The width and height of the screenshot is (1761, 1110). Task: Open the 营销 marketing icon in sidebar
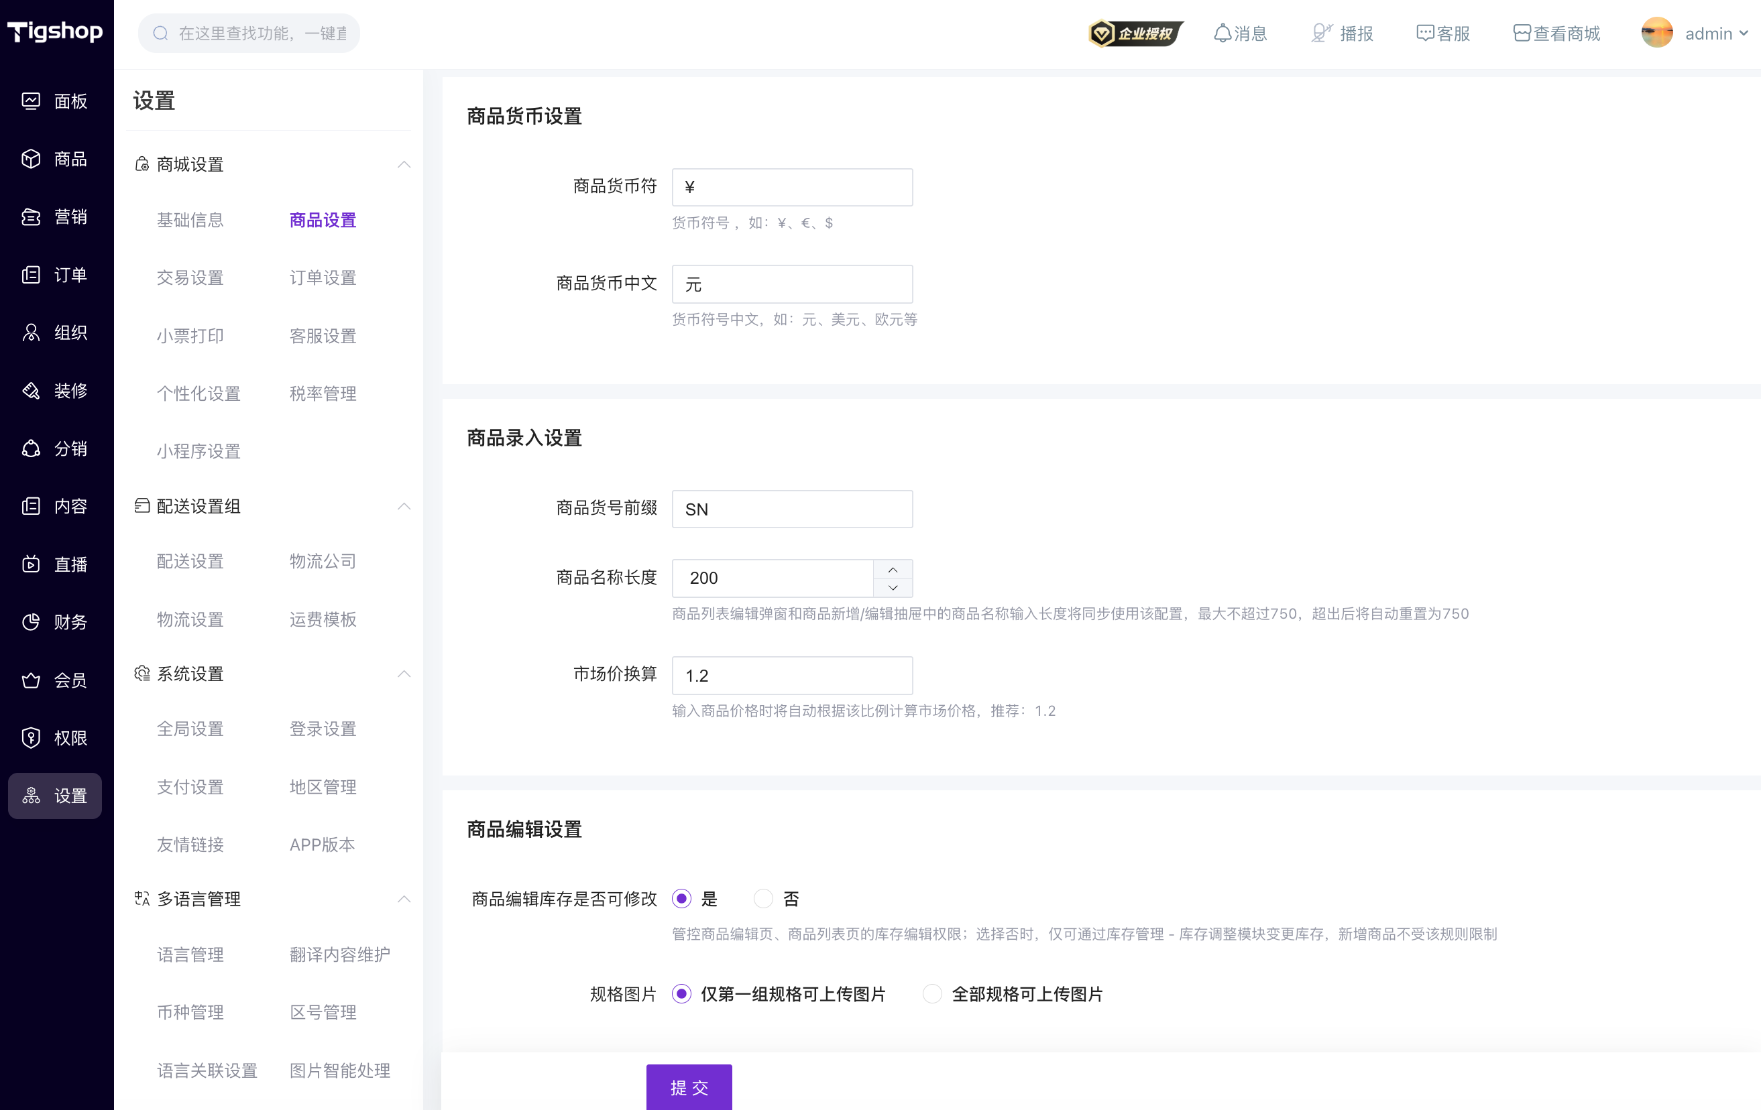click(x=31, y=217)
